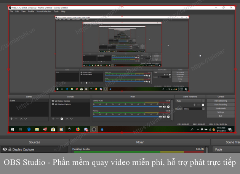This screenshot has height=174, width=240.
Task: Toggle Display Capture lock in bottom Sources dock
Action: coord(10,149)
